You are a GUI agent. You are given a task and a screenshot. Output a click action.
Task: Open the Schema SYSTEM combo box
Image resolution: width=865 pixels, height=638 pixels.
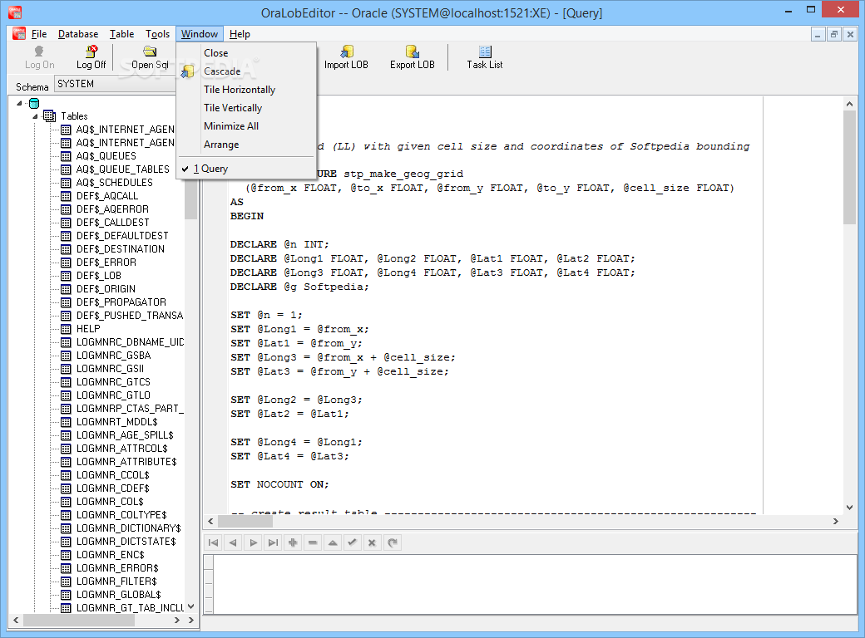115,84
